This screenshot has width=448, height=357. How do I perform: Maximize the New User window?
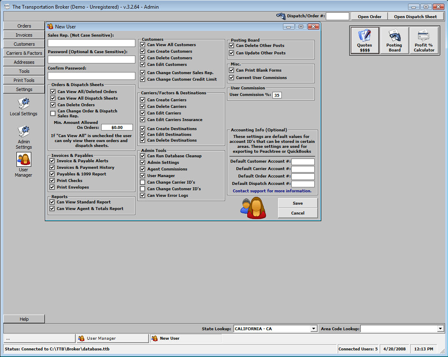point(301,27)
